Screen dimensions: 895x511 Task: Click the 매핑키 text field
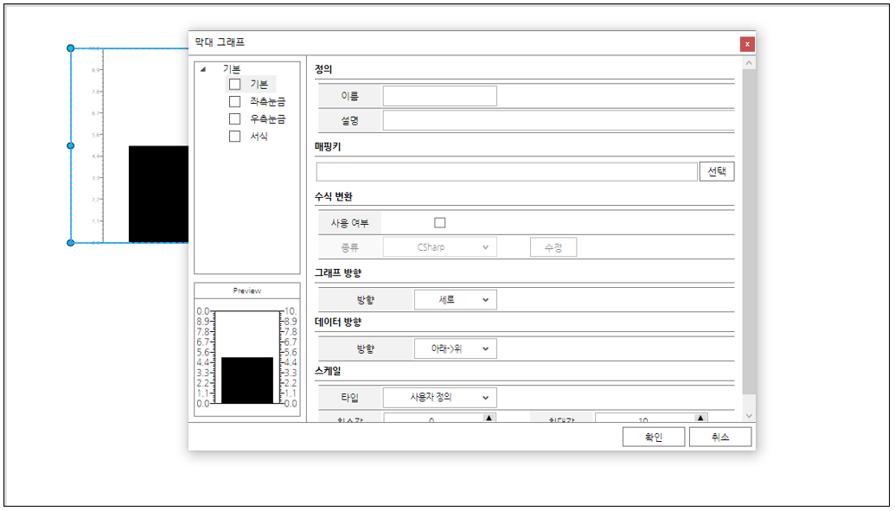click(507, 171)
